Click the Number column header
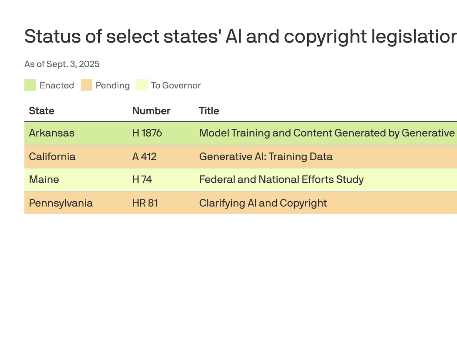 click(151, 111)
